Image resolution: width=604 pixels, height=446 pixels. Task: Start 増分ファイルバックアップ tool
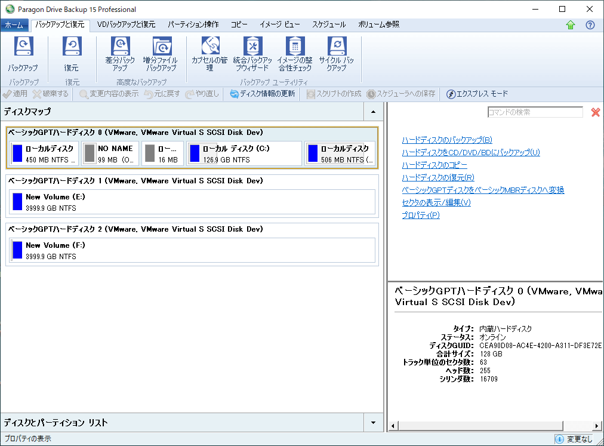click(x=161, y=54)
